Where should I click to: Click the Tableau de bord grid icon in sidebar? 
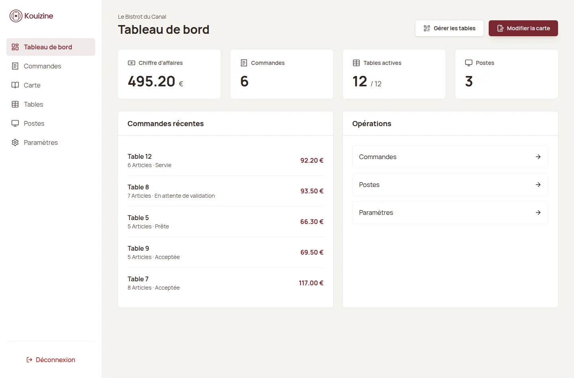coord(15,47)
